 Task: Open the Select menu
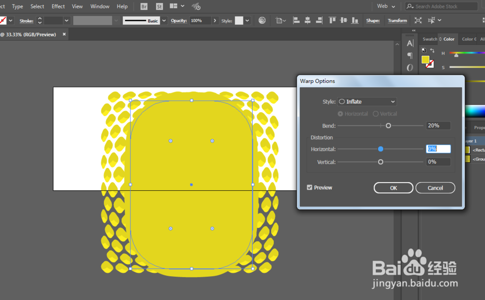(37, 6)
